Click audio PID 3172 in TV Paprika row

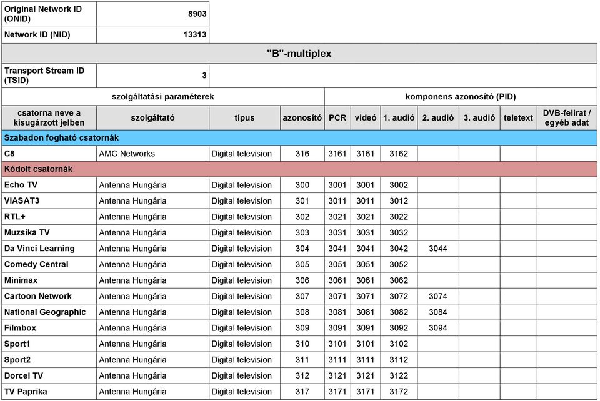399,392
